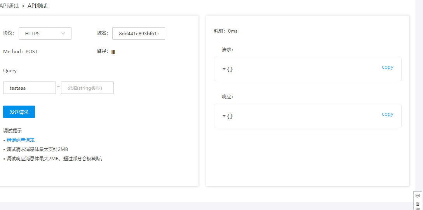Open the 错误码查询表 link
Viewport: 423px width, 210px height.
(x=21, y=140)
